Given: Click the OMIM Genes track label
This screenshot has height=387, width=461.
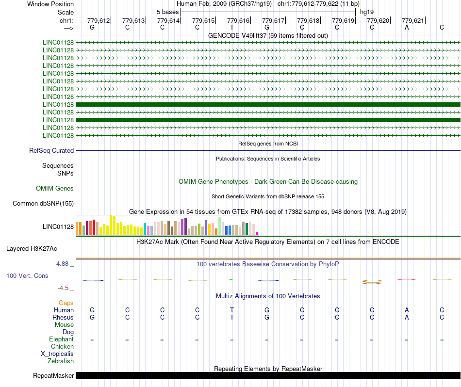Looking at the screenshot, I should click(x=54, y=188).
